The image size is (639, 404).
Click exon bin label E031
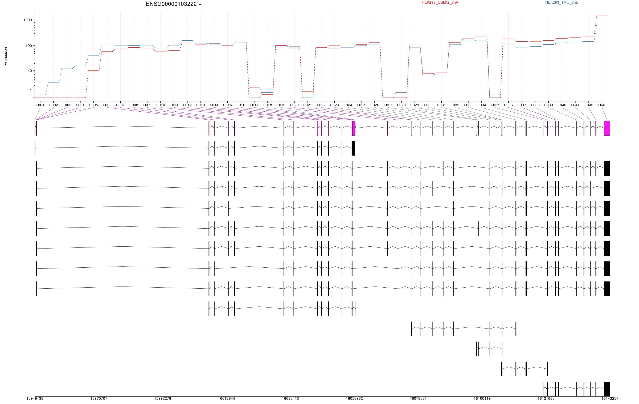pyautogui.click(x=441, y=105)
